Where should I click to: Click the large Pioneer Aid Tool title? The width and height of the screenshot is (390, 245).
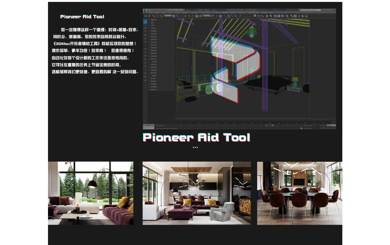pos(197,138)
